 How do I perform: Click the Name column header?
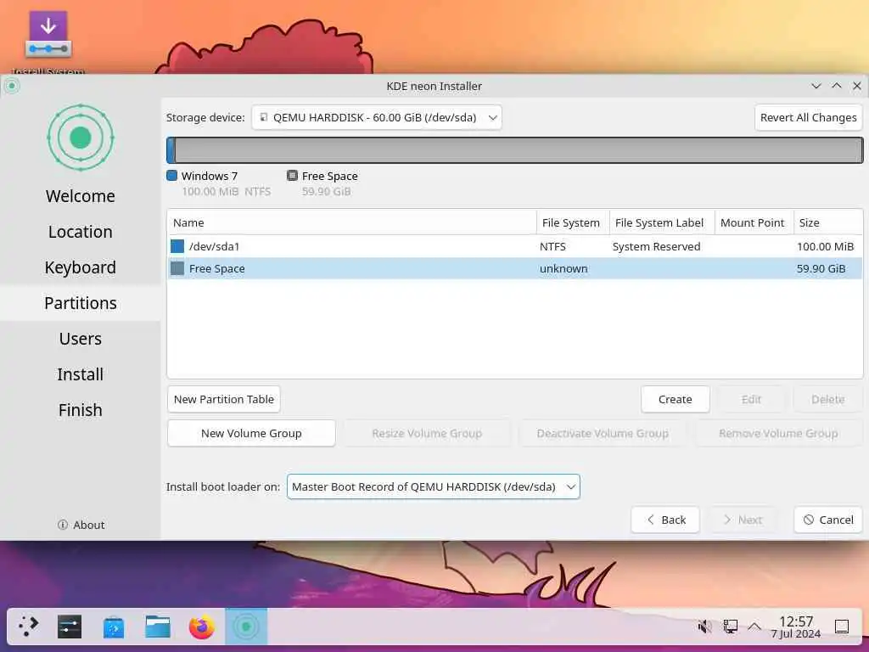coord(352,222)
